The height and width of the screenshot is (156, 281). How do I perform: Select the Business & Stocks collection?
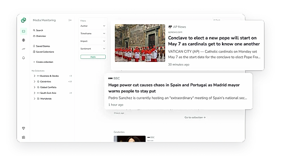point(49,76)
